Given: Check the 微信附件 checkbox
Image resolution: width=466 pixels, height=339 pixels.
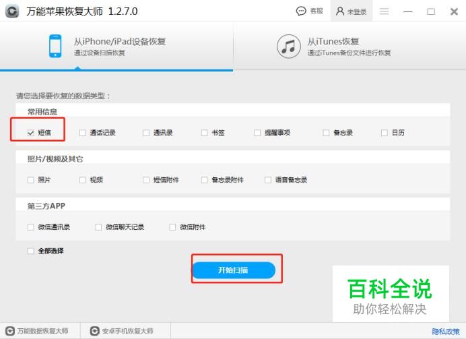Looking at the screenshot, I should coord(172,227).
